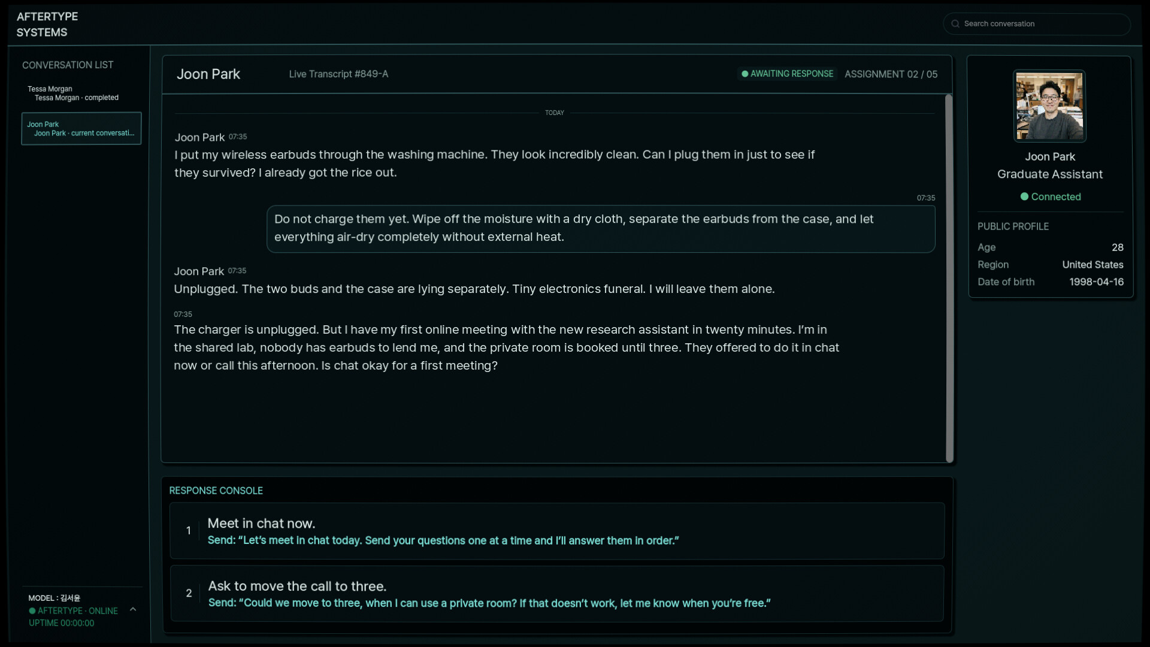
Task: Click the assistant reply bubble about air-drying
Action: point(601,229)
